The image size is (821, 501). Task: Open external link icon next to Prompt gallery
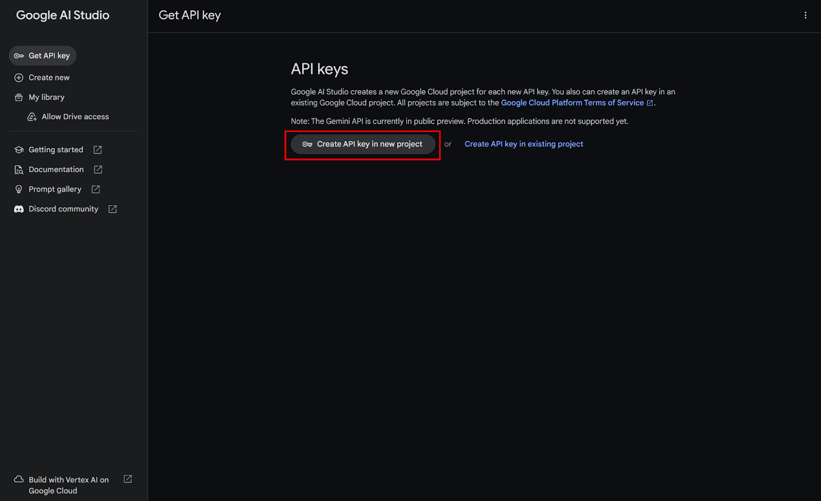click(x=95, y=189)
